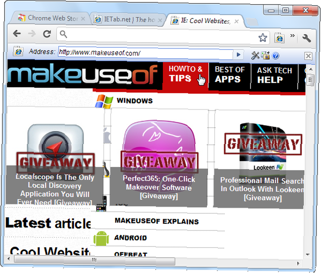Open the ASK TECH HELP menu
This screenshot has height=273, width=321.
pos(274,75)
